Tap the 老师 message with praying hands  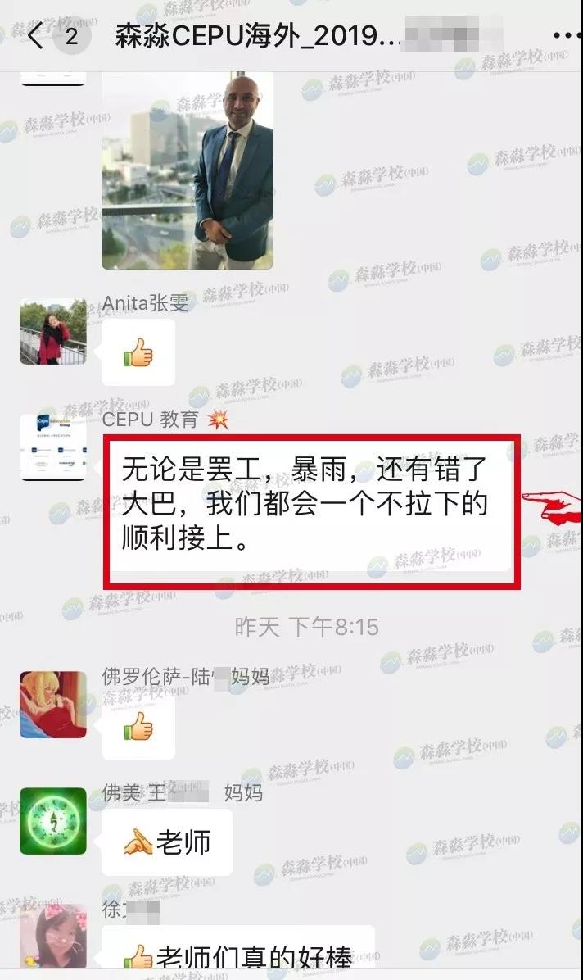tap(167, 842)
